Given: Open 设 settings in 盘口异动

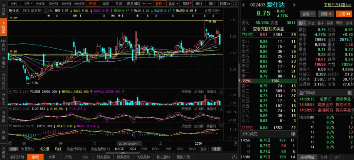Looking at the screenshot, I should tap(349, 93).
